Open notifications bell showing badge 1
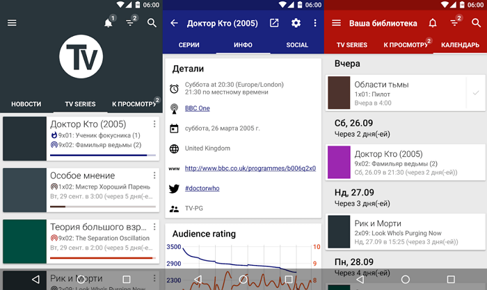Screen dimensions: 487x290 click(x=109, y=23)
